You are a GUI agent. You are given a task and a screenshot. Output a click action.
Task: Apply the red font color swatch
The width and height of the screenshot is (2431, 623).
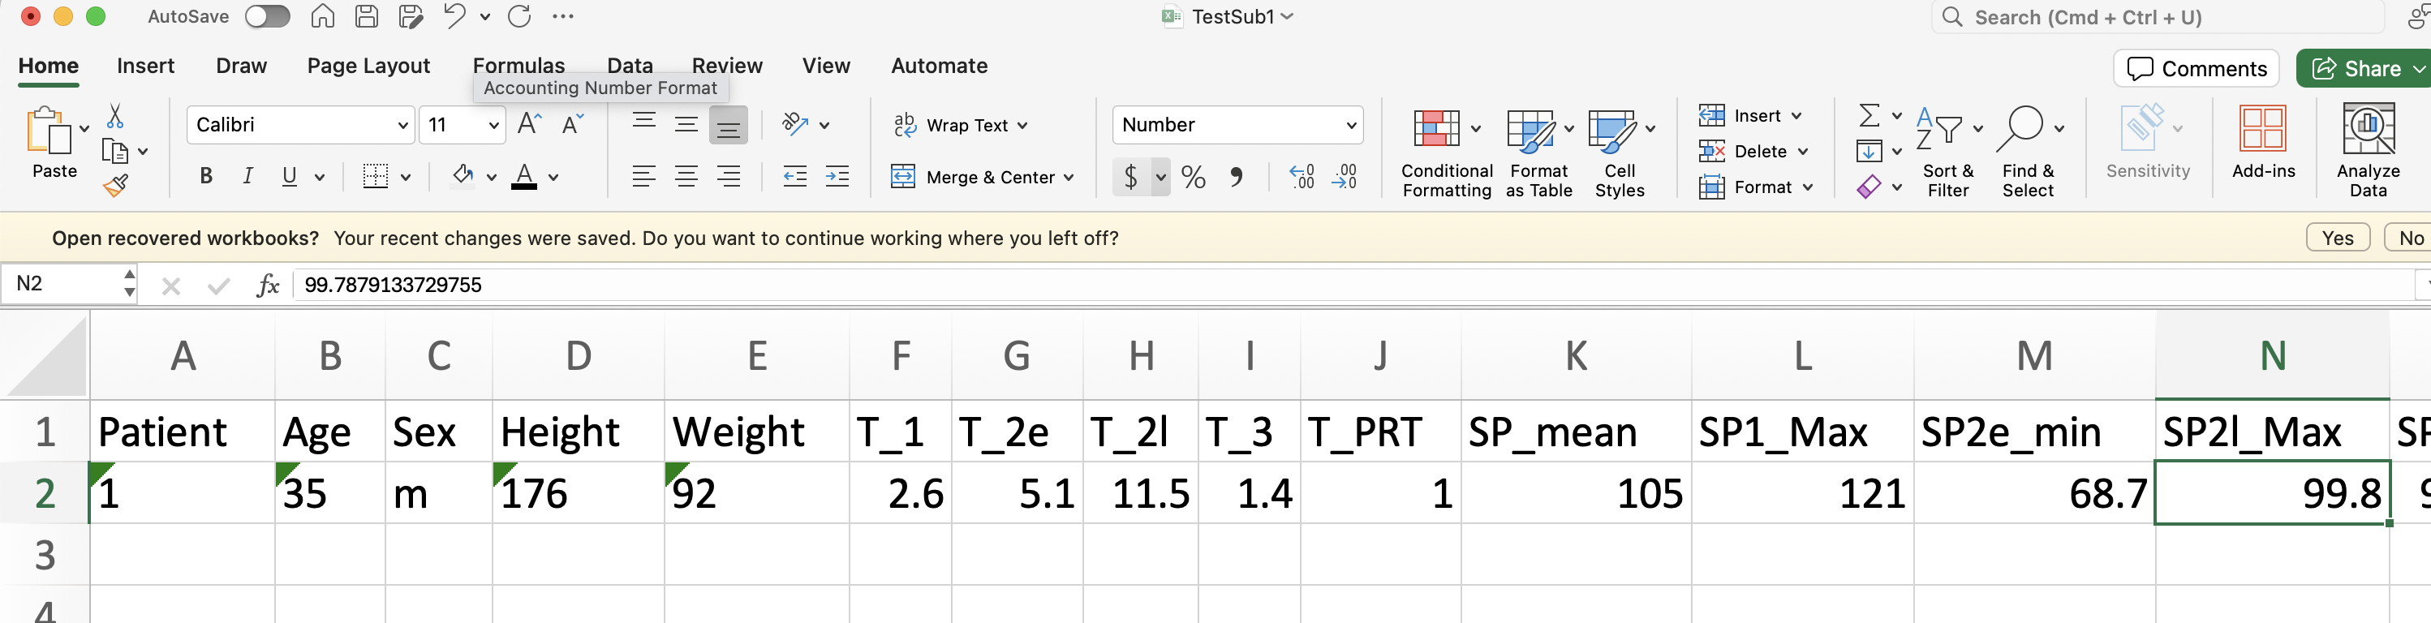click(525, 177)
